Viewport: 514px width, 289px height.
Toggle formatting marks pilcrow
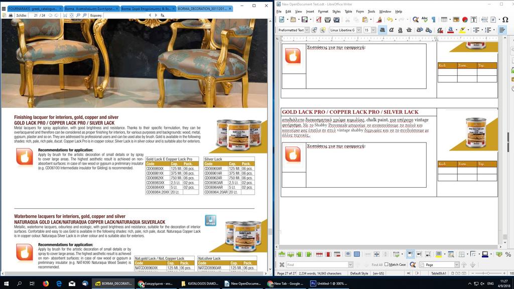[x=434, y=20]
